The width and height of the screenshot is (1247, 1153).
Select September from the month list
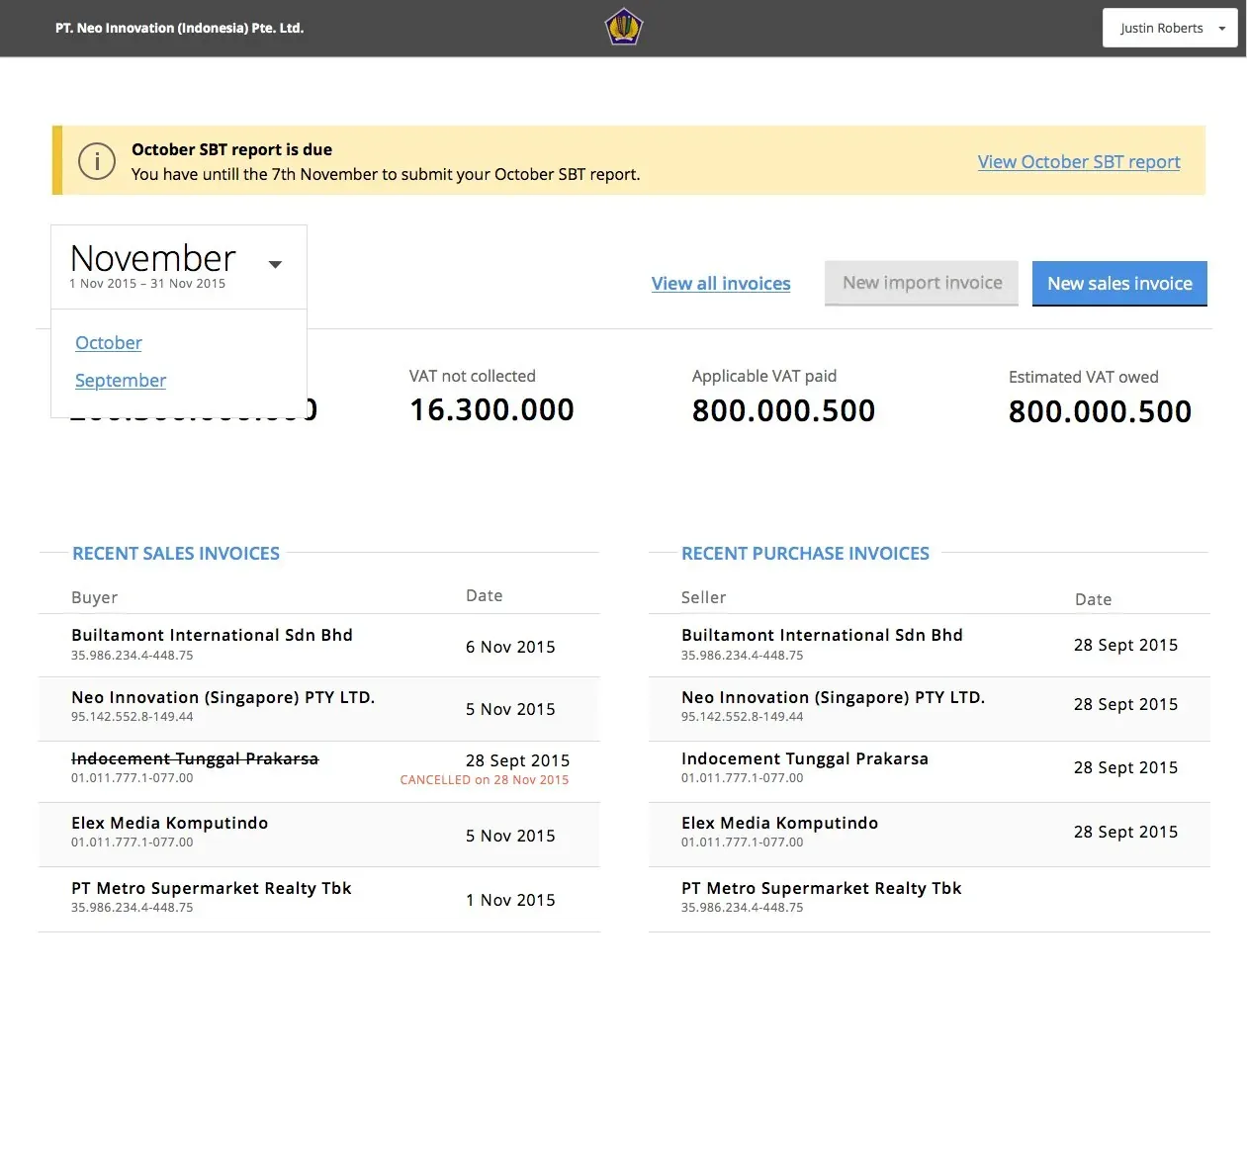click(121, 381)
